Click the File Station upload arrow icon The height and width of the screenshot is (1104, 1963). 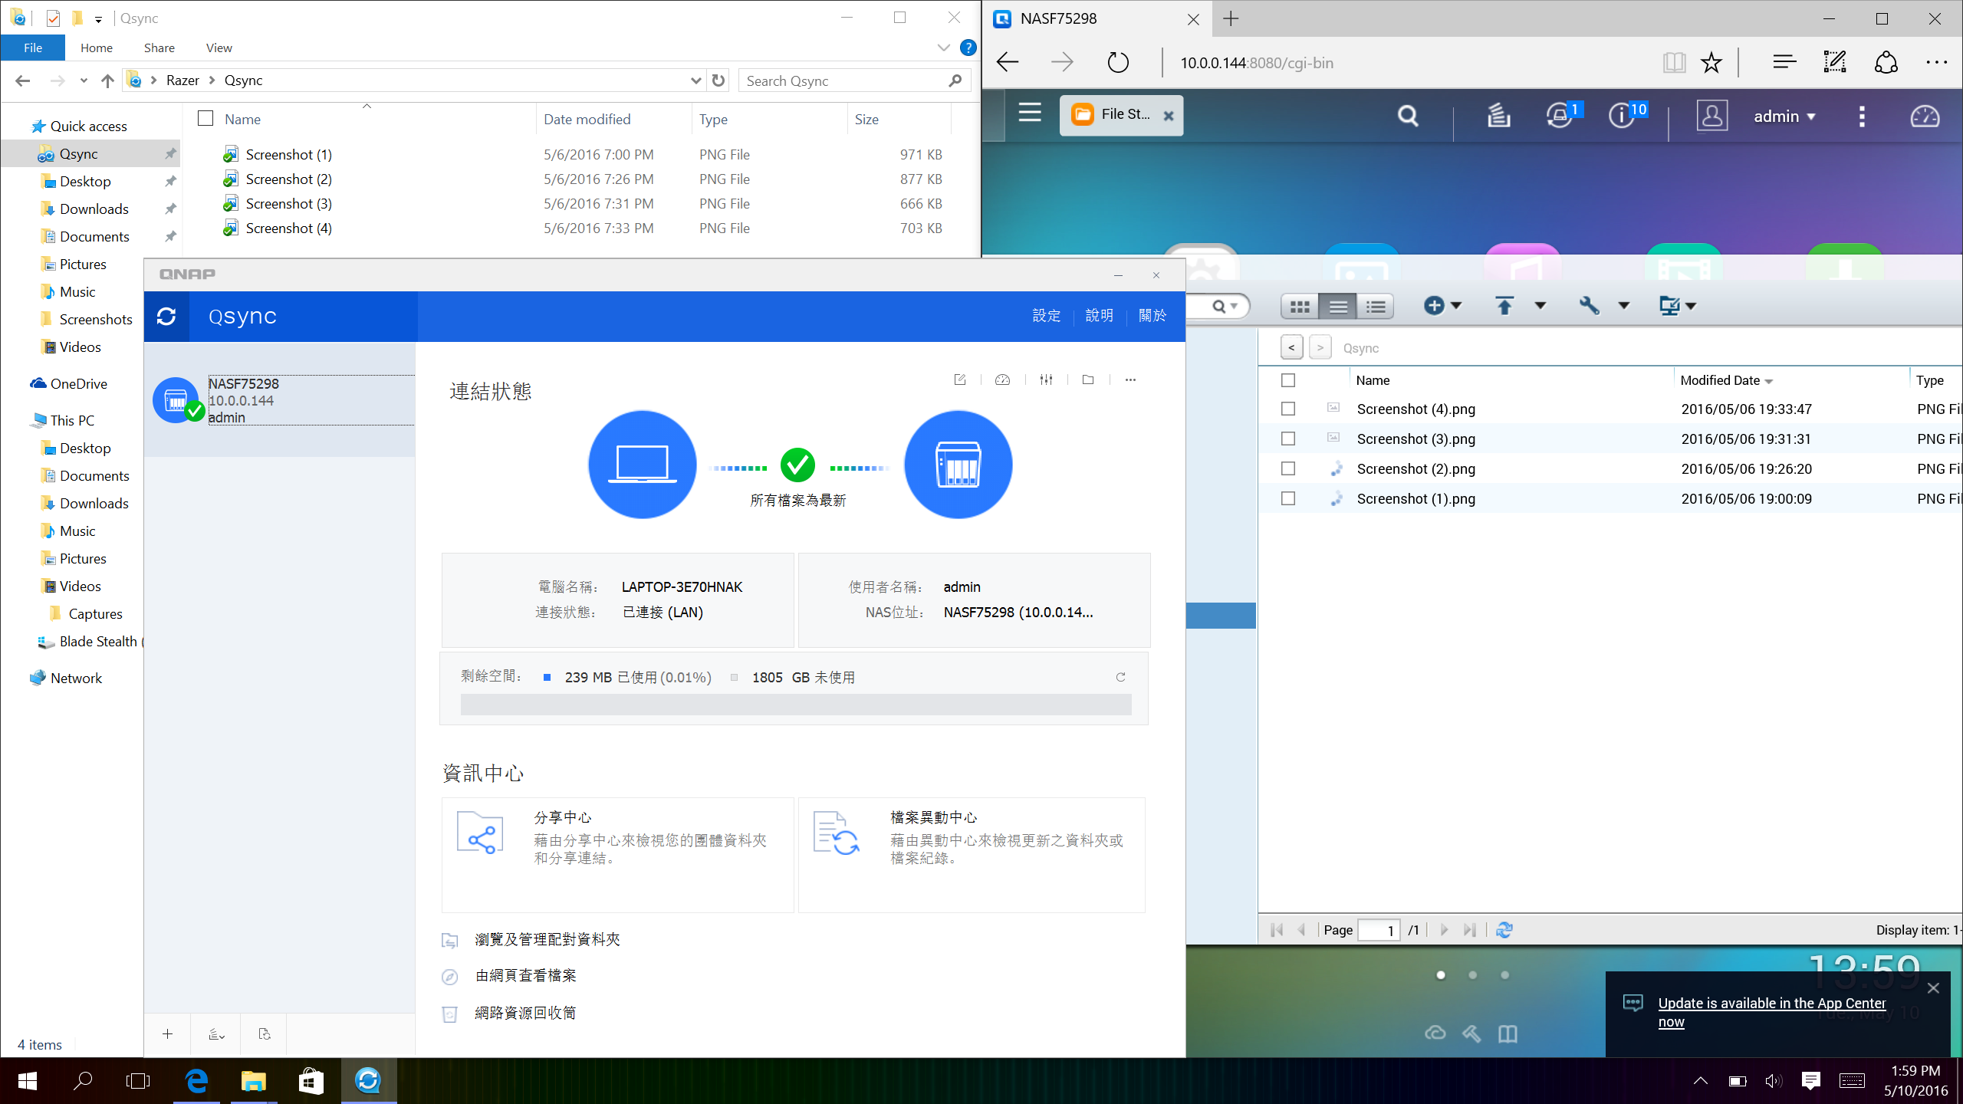pos(1504,306)
